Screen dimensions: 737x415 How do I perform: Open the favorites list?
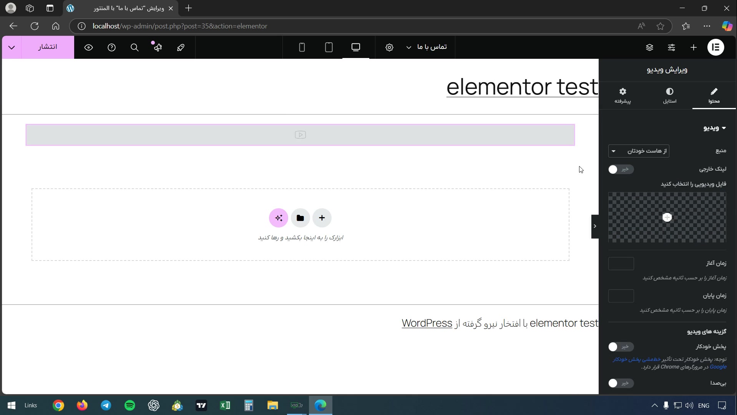[x=686, y=26]
